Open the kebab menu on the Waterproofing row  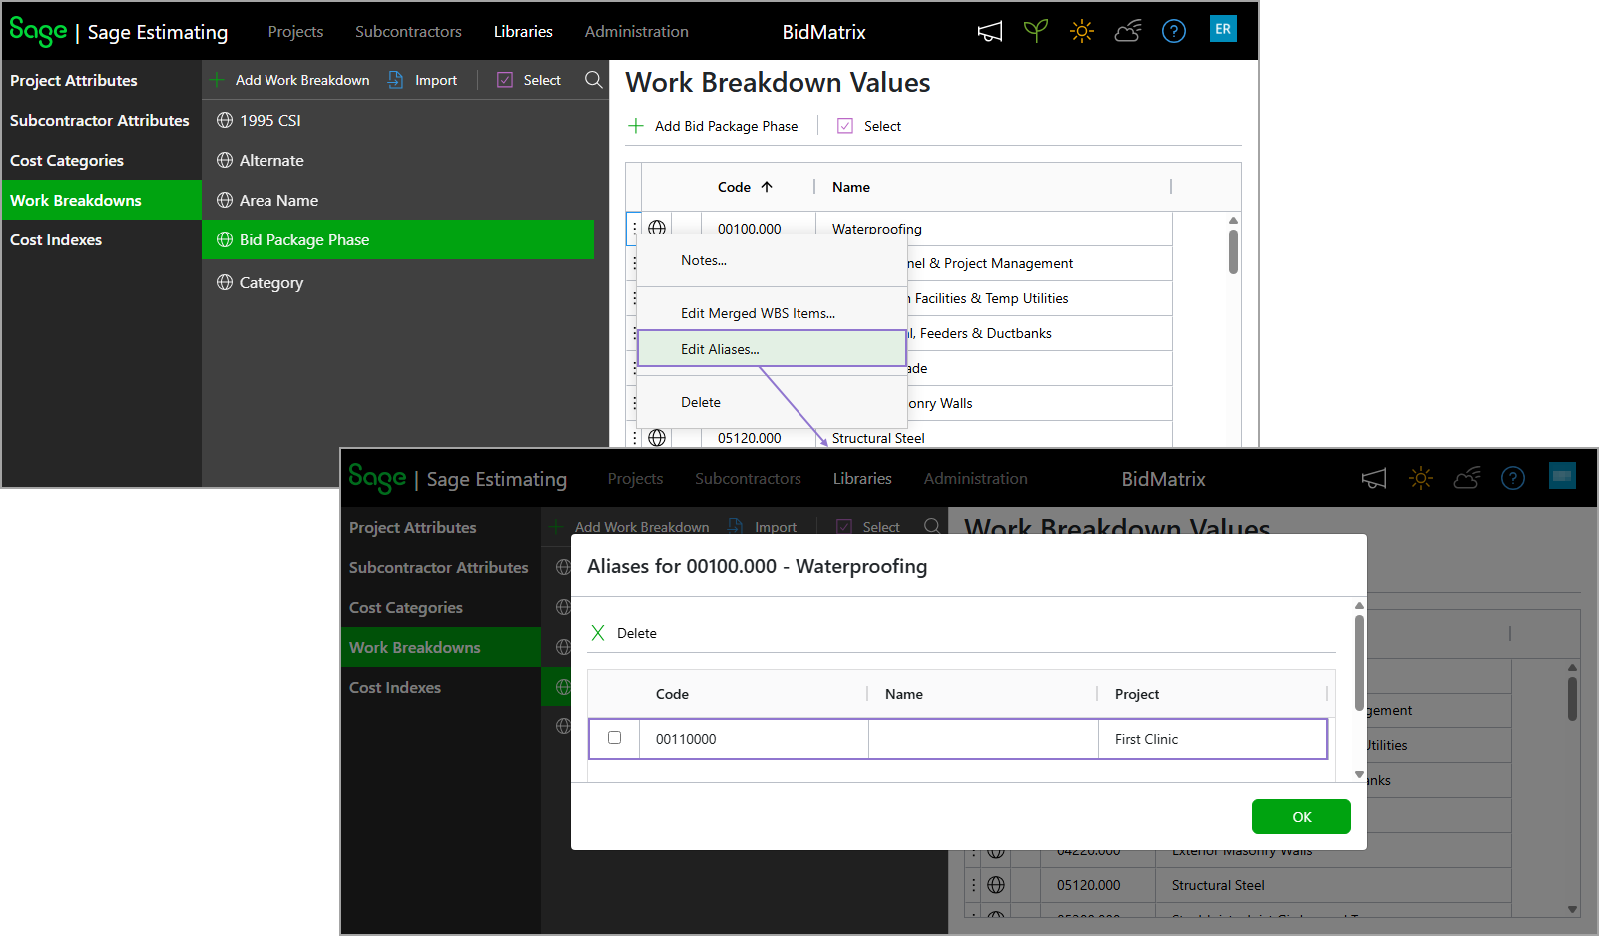pyautogui.click(x=637, y=228)
